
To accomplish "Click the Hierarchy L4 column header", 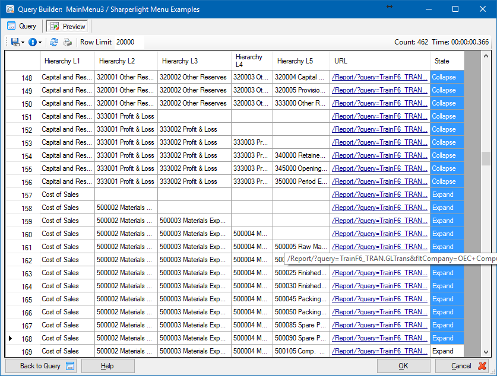I will 252,60.
